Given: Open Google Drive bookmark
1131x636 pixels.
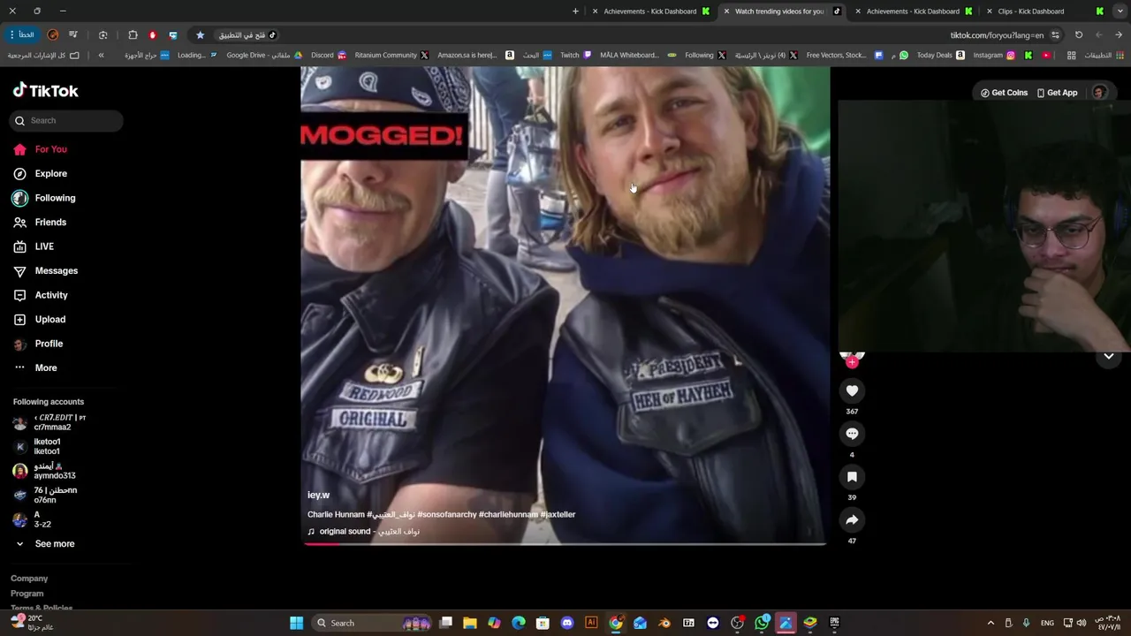Looking at the screenshot, I should (265, 55).
